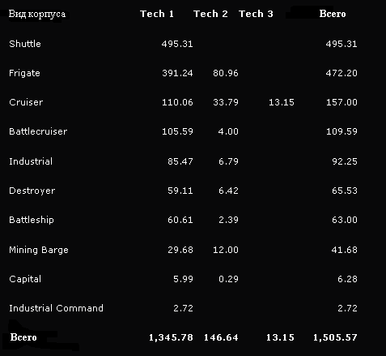Screen dimensions: 386x356
Task: Click the Cruiser row label
Action: point(26,102)
